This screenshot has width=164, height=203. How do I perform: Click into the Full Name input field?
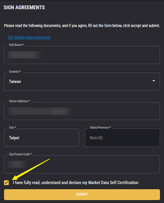[82, 55]
